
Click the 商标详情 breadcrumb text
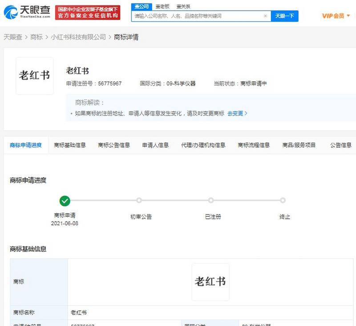[x=126, y=37]
